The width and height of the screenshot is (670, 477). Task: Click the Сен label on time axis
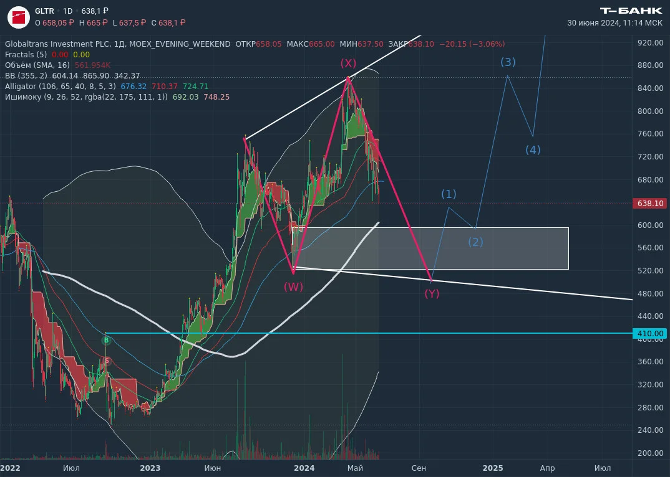(x=419, y=468)
